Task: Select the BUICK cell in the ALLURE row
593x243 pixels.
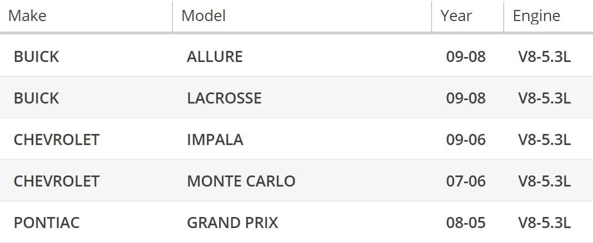Action: pos(36,56)
